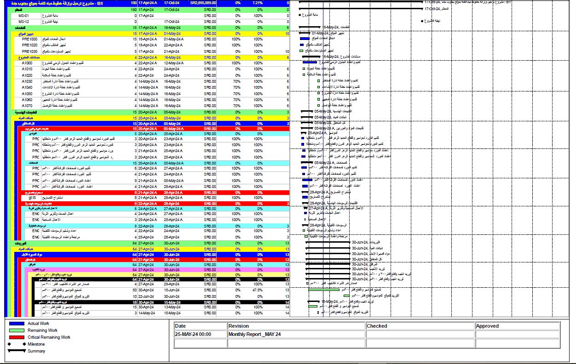Click the project start milestone diamond in Gantt
Image resolution: width=576 pixels, height=364 pixels.
point(300,15)
